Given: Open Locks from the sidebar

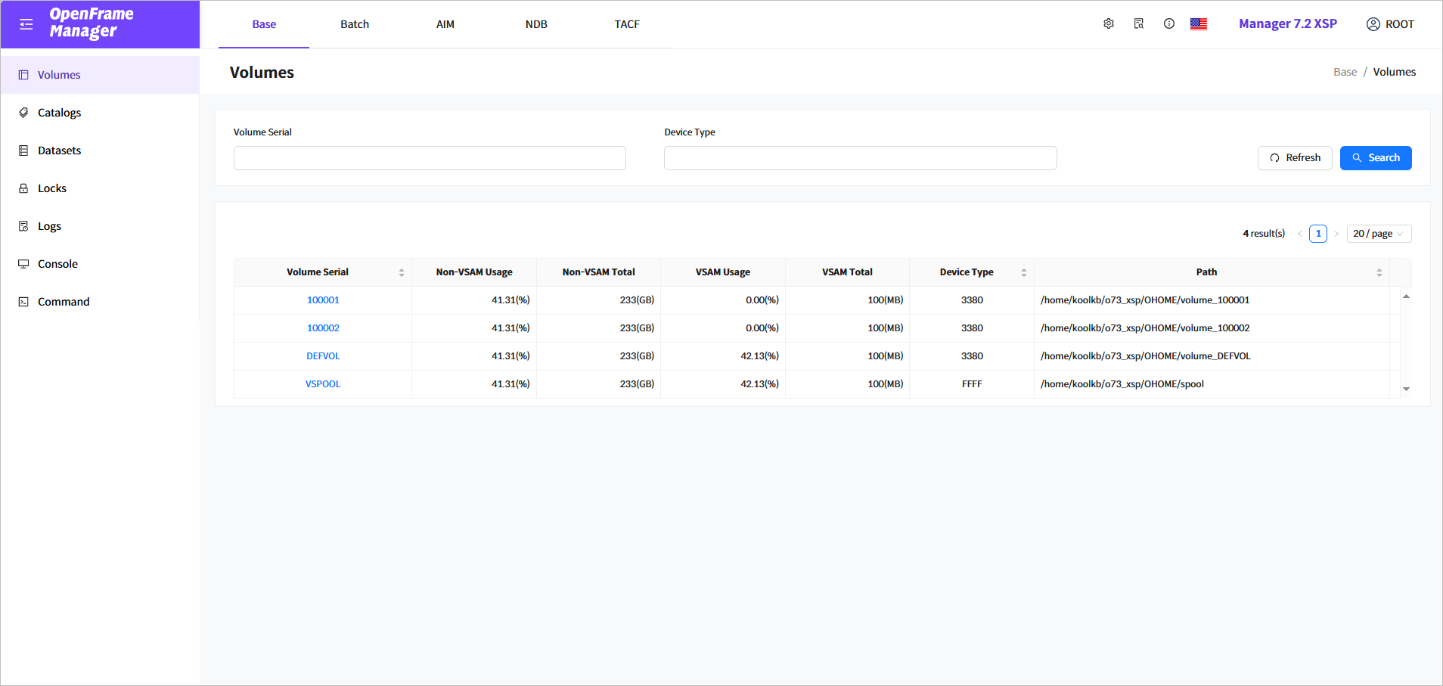Looking at the screenshot, I should 51,188.
